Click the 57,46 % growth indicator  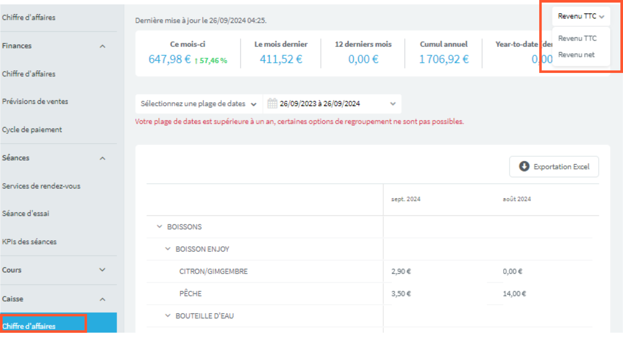[x=211, y=61]
